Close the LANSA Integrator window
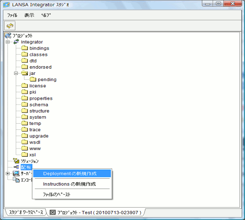245x220 pixels. 233,3
